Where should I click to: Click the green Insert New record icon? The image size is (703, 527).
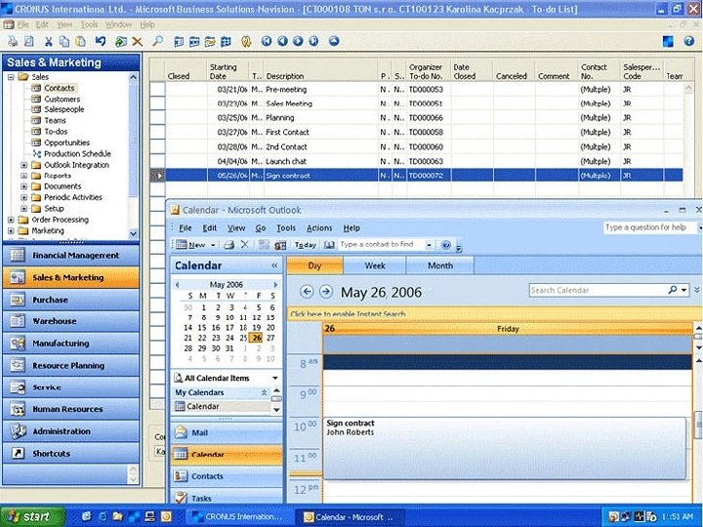click(121, 42)
